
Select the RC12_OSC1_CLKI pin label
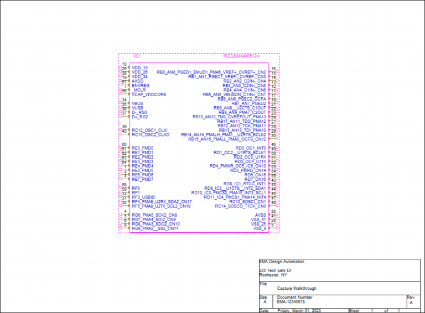[151, 131]
